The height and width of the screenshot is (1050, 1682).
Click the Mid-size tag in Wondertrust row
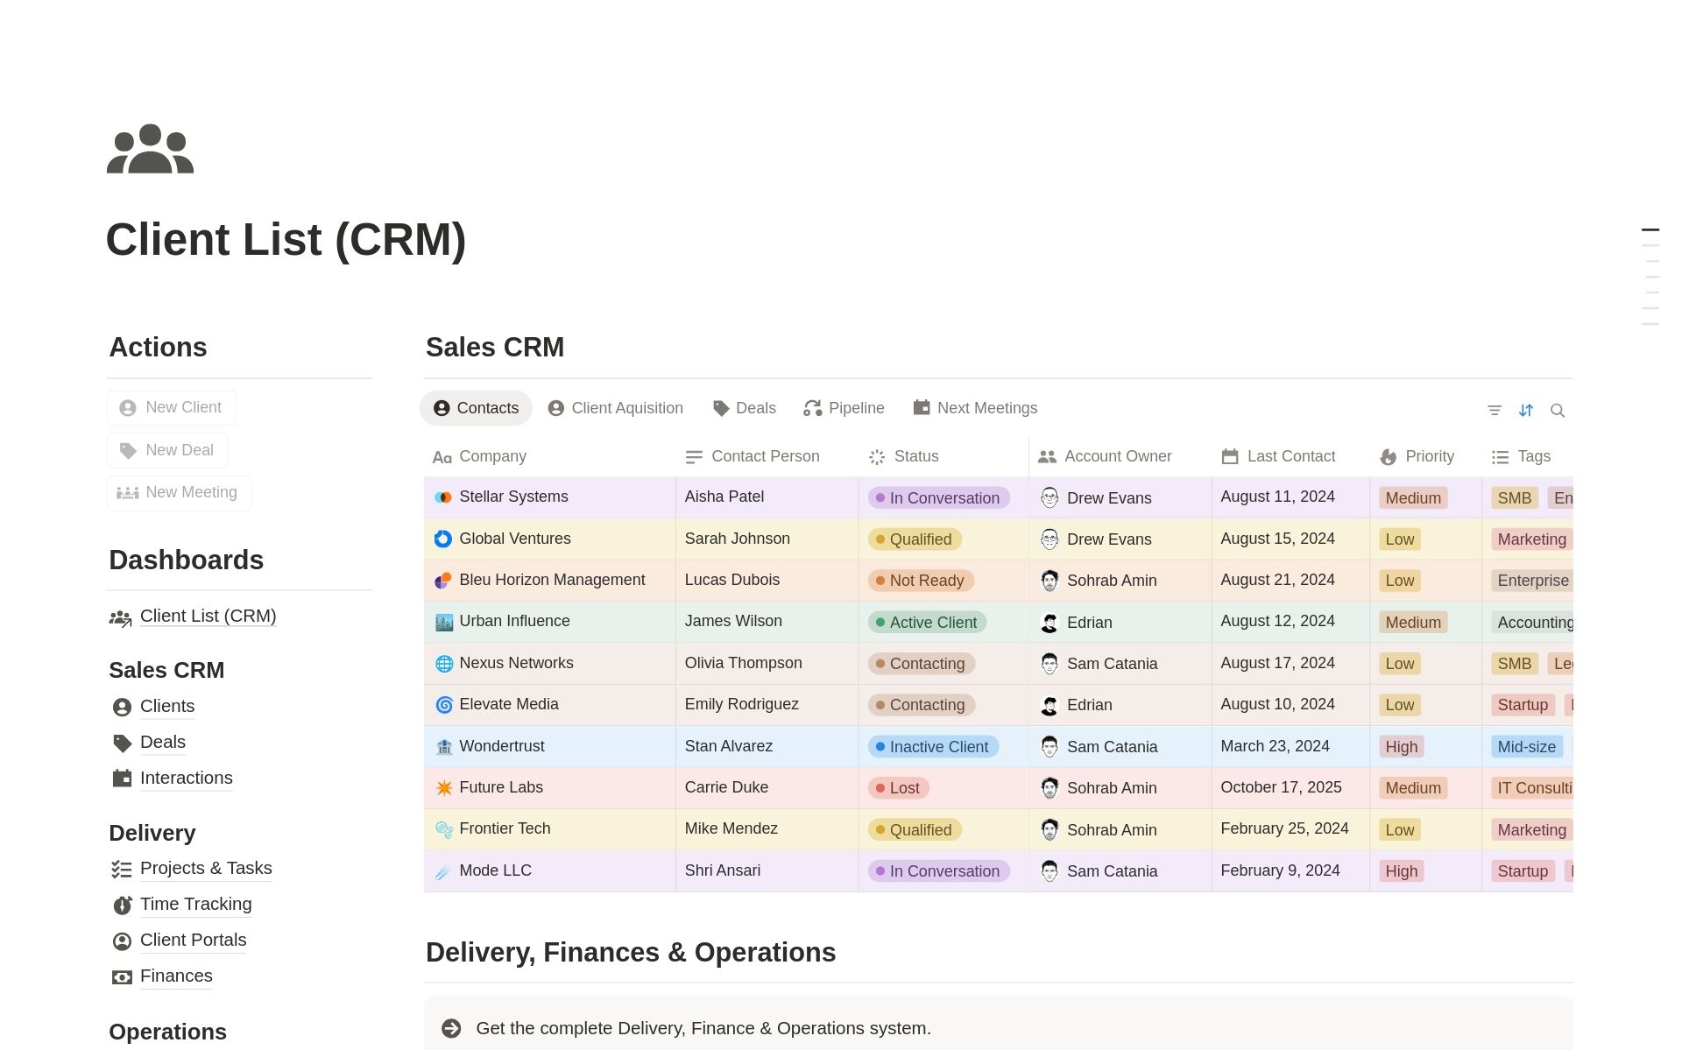(x=1527, y=747)
